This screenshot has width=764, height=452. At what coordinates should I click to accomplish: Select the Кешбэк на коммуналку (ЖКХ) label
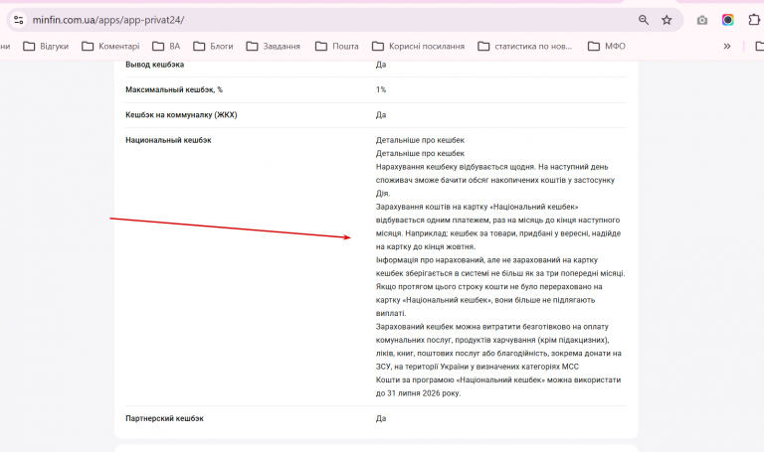[x=181, y=115]
